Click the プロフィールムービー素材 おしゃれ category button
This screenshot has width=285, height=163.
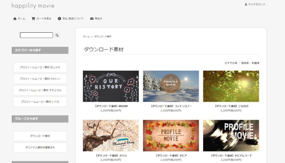40,67
